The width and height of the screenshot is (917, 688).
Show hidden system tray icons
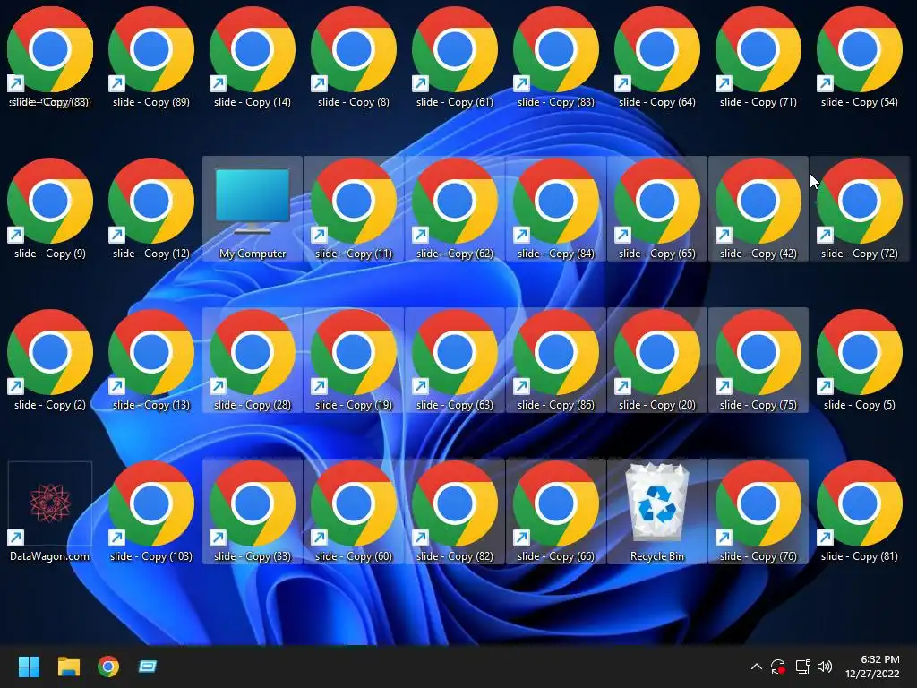756,666
